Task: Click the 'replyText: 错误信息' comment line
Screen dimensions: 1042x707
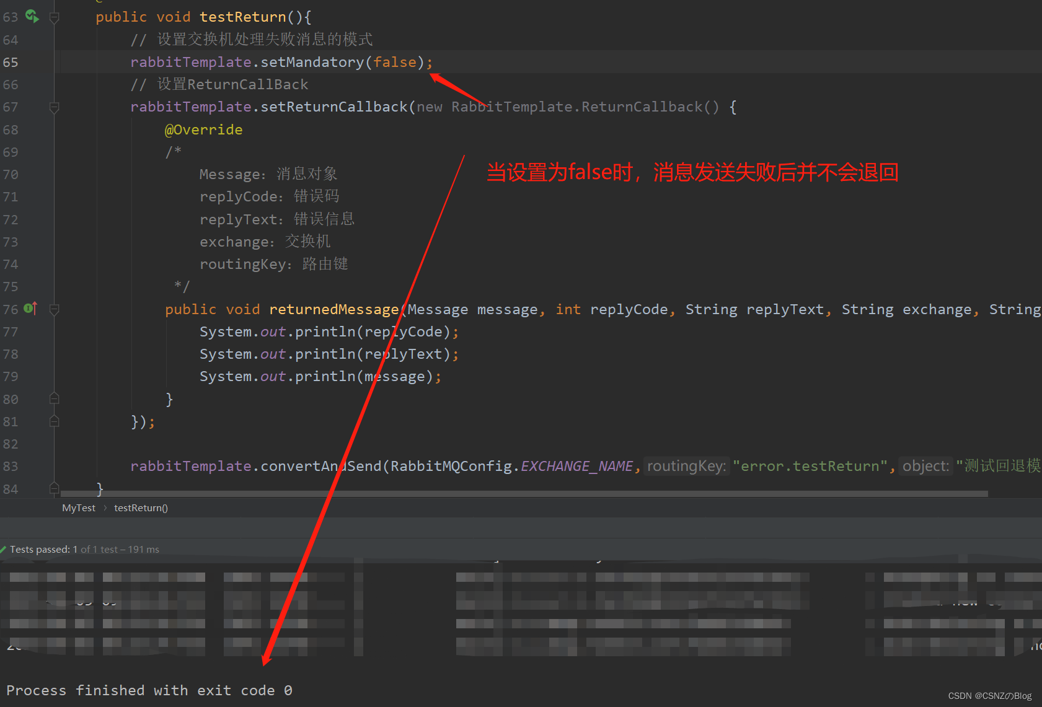Action: [x=277, y=219]
